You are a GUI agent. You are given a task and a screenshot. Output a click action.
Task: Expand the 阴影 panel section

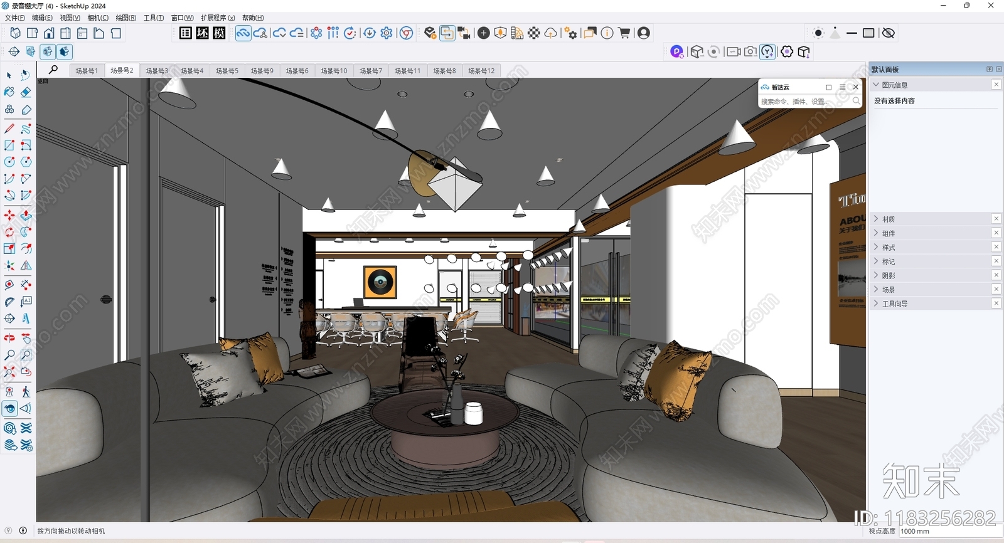tap(877, 275)
